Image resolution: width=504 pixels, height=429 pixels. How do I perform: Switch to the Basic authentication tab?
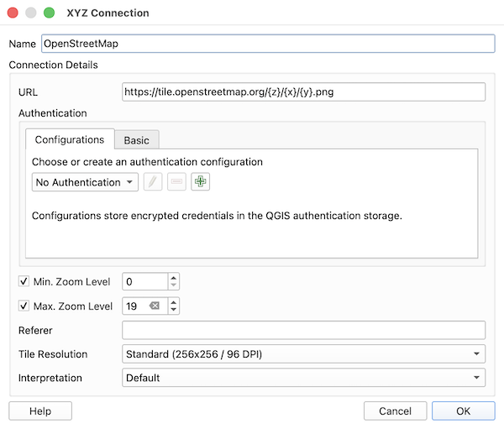[x=137, y=140]
